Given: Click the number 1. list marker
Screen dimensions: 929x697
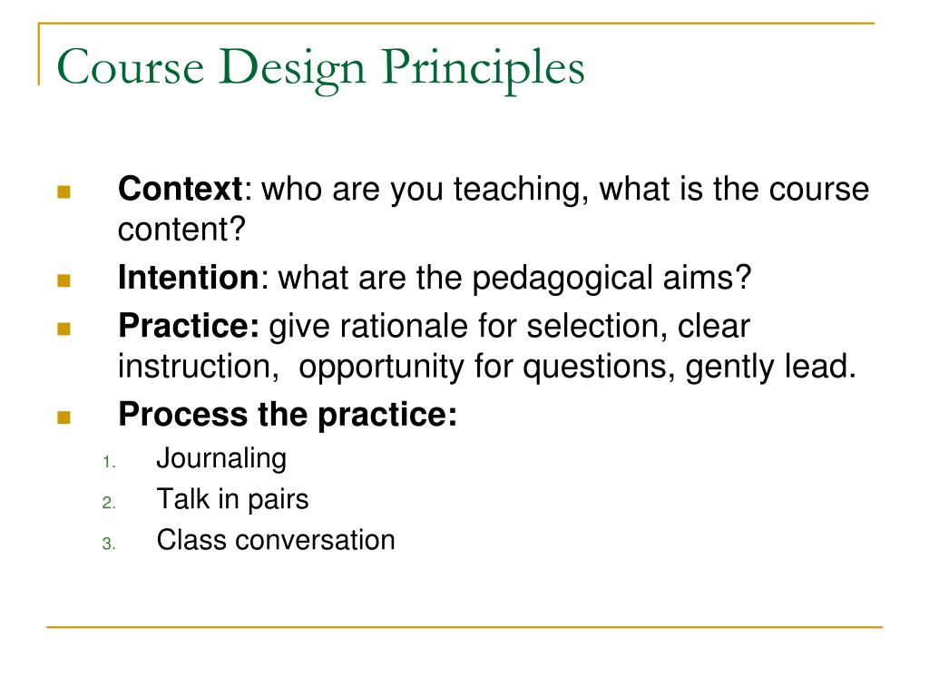Looking at the screenshot, I should [x=109, y=462].
